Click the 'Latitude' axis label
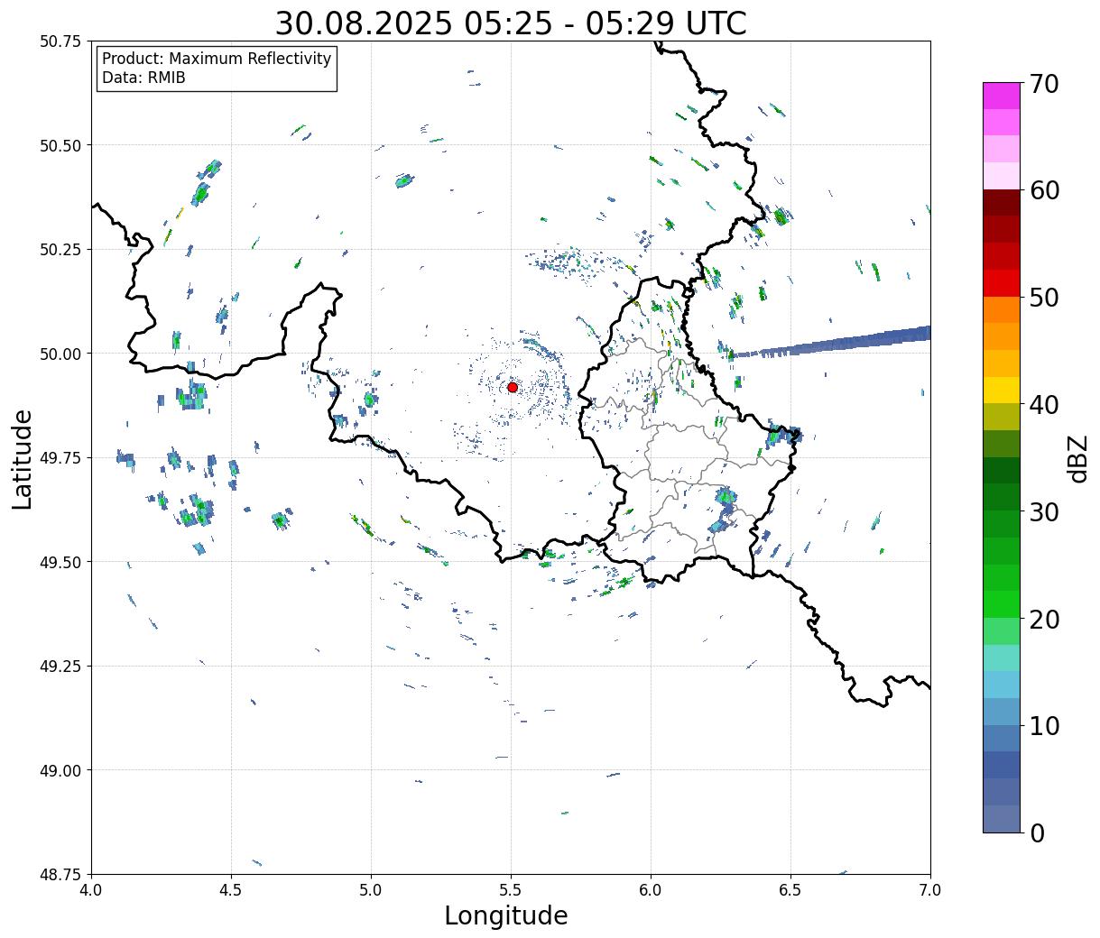1100x938 pixels. pos(23,459)
